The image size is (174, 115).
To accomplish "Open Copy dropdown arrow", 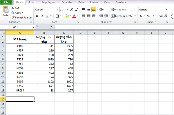I will (23, 13).
